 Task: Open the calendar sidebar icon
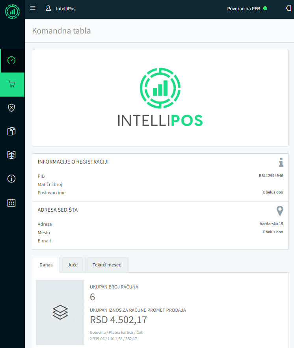tap(12, 203)
